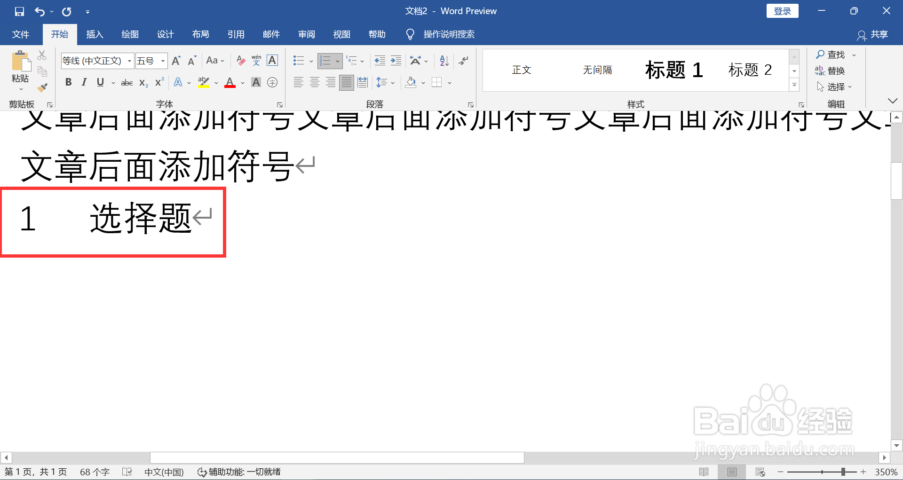Screen dimensions: 903x480
Task: Expand the styles gallery more arrow
Action: tap(794, 85)
